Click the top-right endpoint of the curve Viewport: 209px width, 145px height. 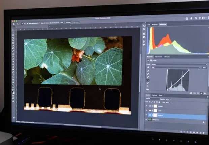pos(189,70)
